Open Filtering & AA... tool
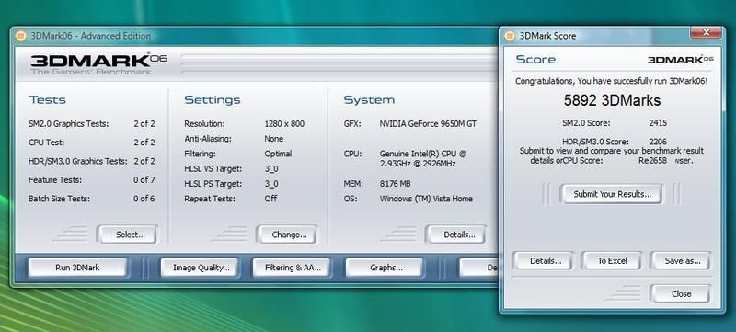 pos(292,268)
